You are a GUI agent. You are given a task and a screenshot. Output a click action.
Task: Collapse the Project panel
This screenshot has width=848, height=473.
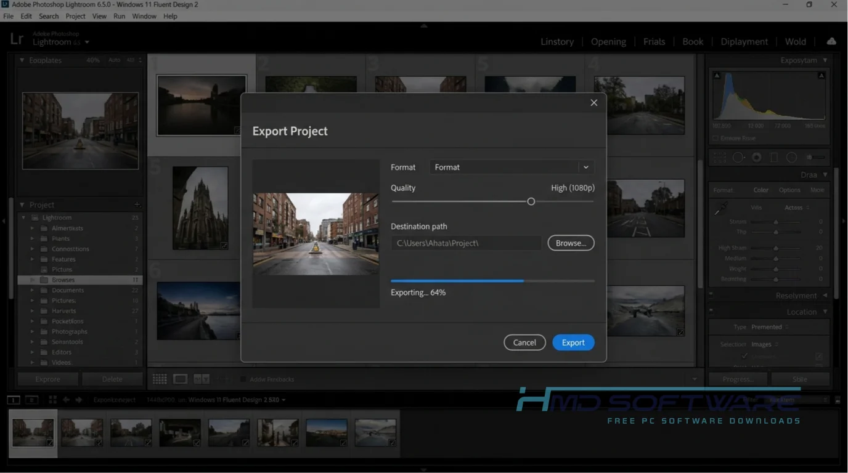22,204
